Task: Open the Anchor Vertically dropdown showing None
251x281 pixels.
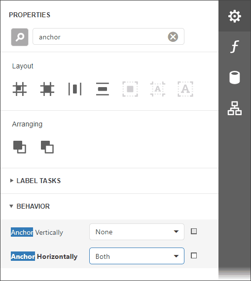Action: (137, 232)
